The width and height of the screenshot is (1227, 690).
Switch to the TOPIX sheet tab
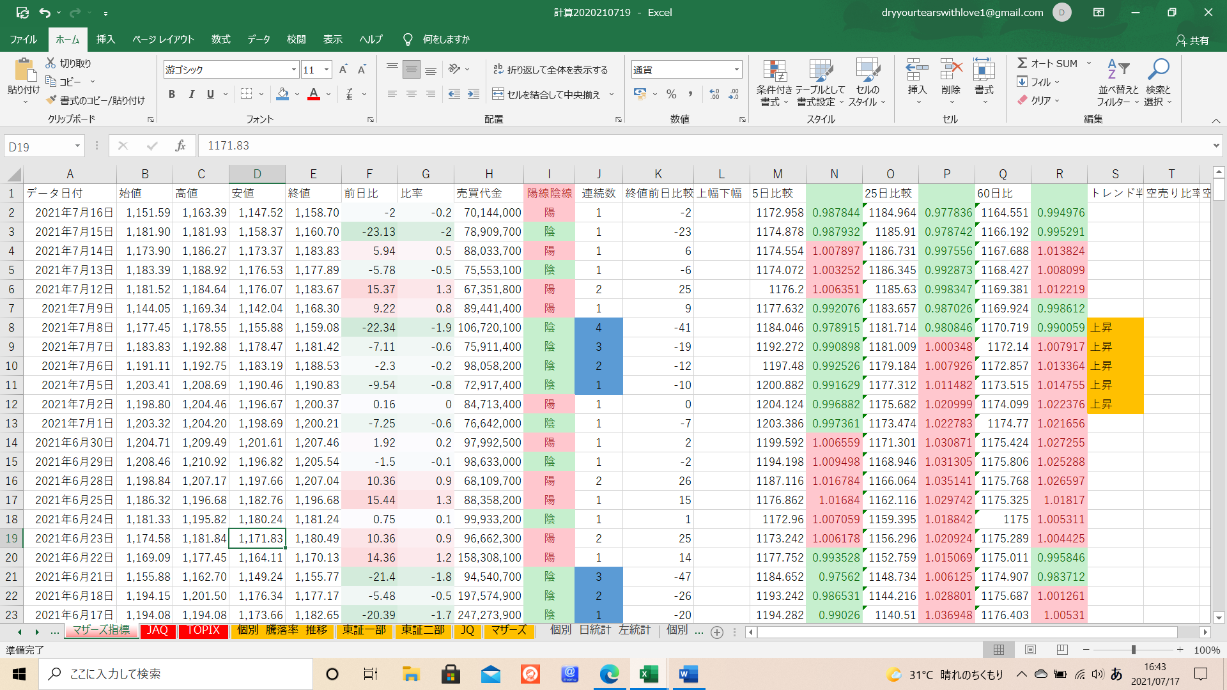(x=203, y=631)
